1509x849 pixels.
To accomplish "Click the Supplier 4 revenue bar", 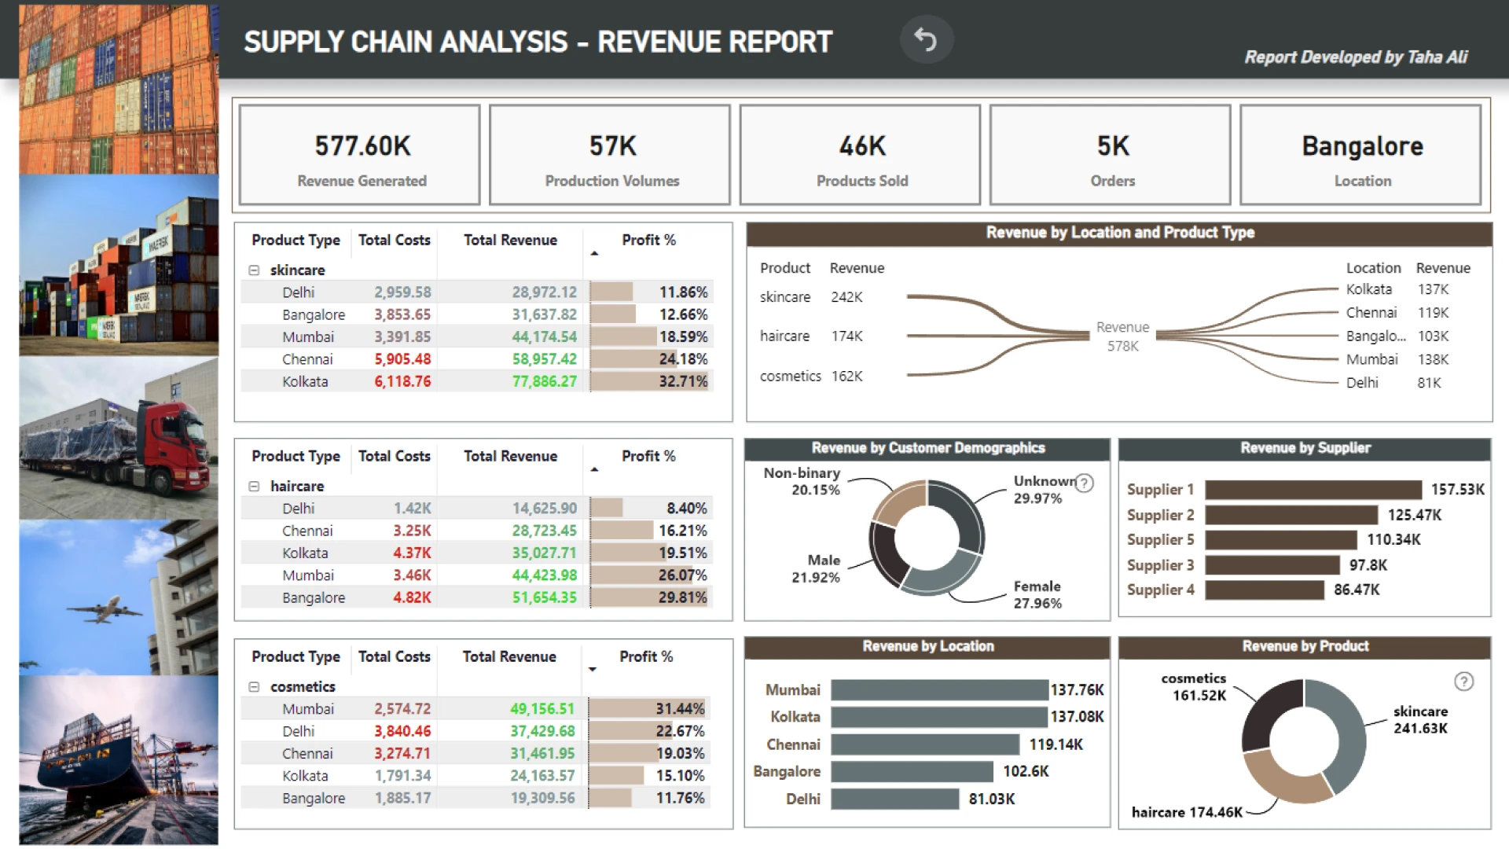I will click(x=1265, y=590).
